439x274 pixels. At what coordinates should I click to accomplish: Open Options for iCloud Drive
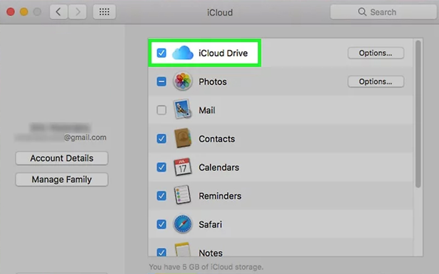pyautogui.click(x=375, y=53)
